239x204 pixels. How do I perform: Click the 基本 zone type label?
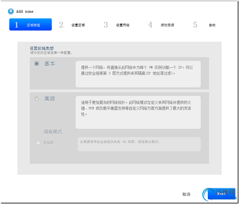[50, 64]
